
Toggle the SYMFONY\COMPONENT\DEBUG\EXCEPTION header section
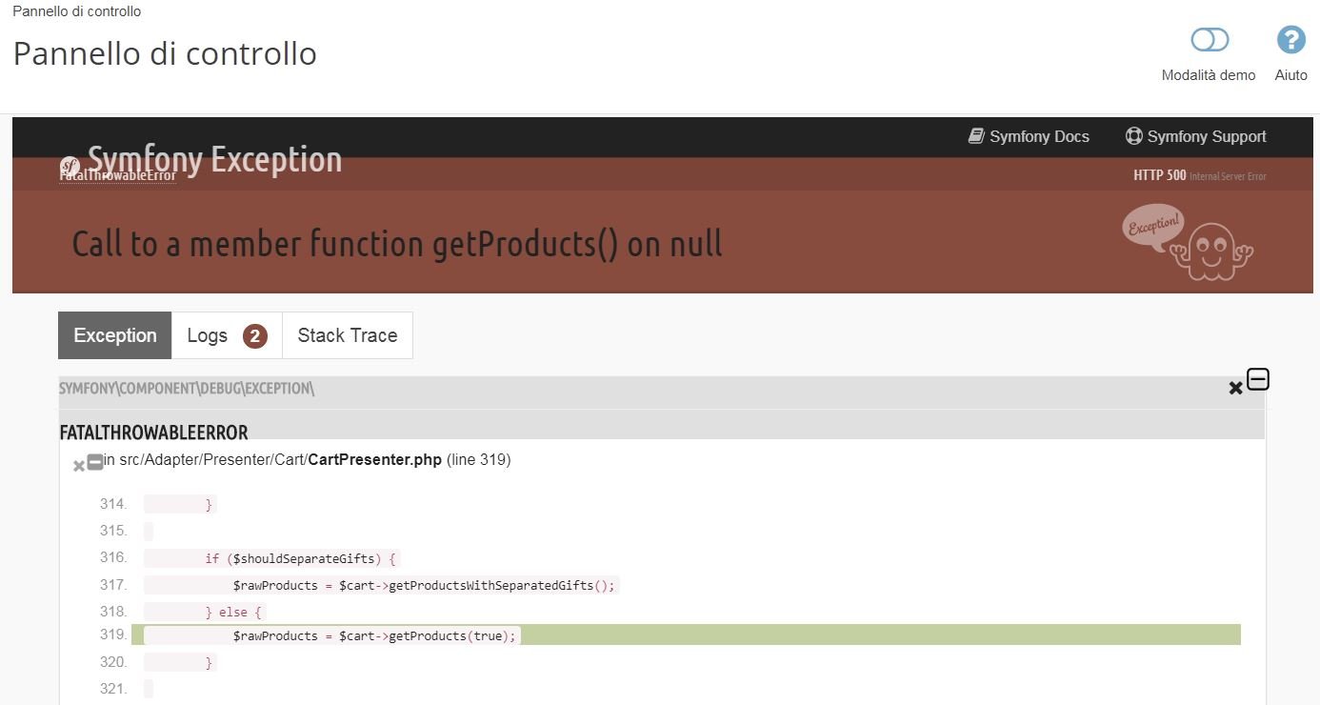tap(187, 389)
